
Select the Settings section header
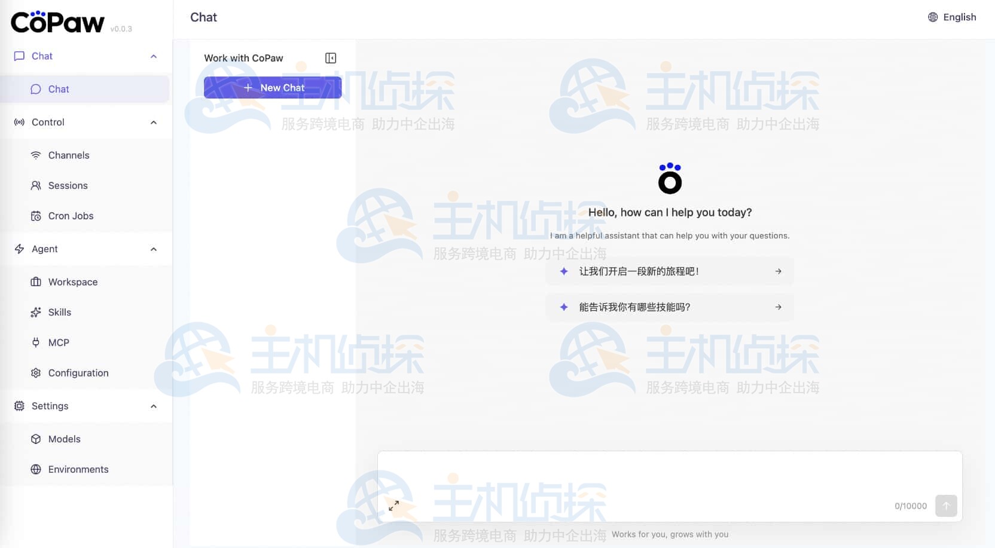click(50, 406)
